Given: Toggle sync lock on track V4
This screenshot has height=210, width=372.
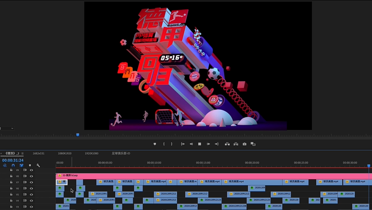Looking at the screenshot, I should (25, 200).
